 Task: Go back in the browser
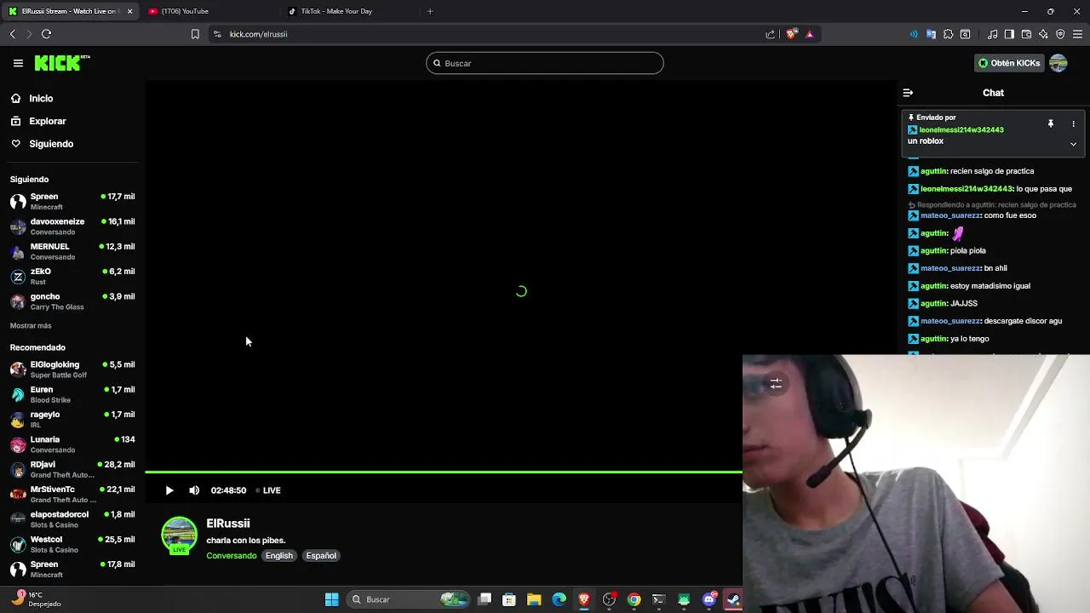[13, 34]
